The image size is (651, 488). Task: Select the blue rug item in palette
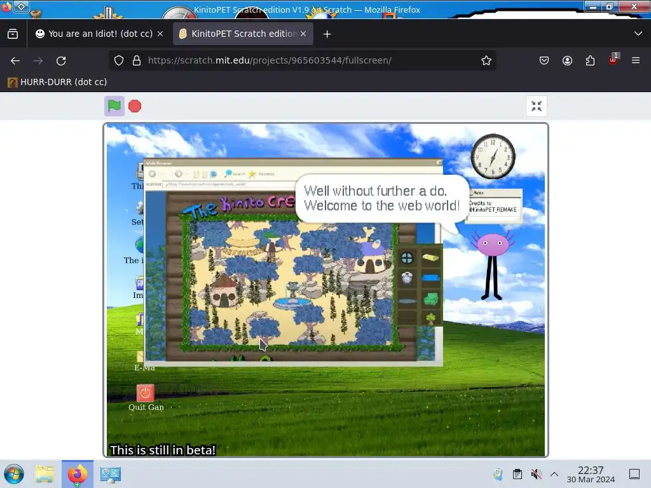430,278
